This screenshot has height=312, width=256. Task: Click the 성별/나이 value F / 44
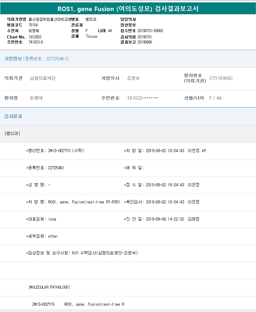point(215,98)
